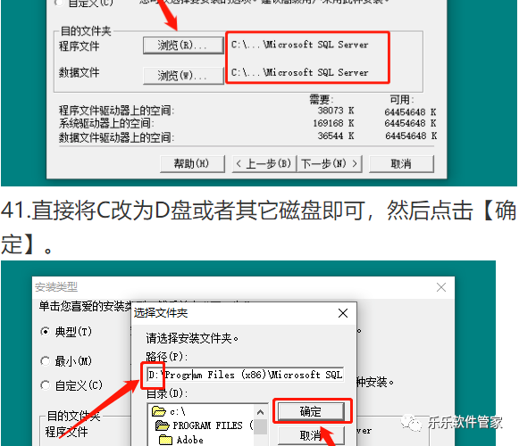The image size is (519, 446).
Task: Cancel setup with upper 取消 button
Action: (401, 163)
